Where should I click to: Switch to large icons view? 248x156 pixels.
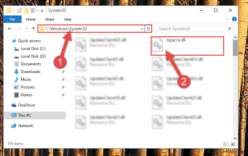(233, 144)
